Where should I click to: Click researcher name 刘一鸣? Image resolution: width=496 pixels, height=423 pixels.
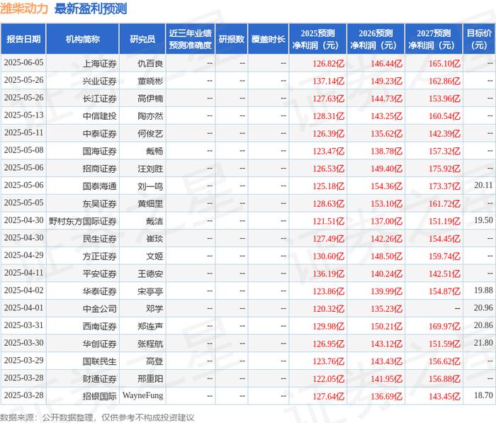150,186
